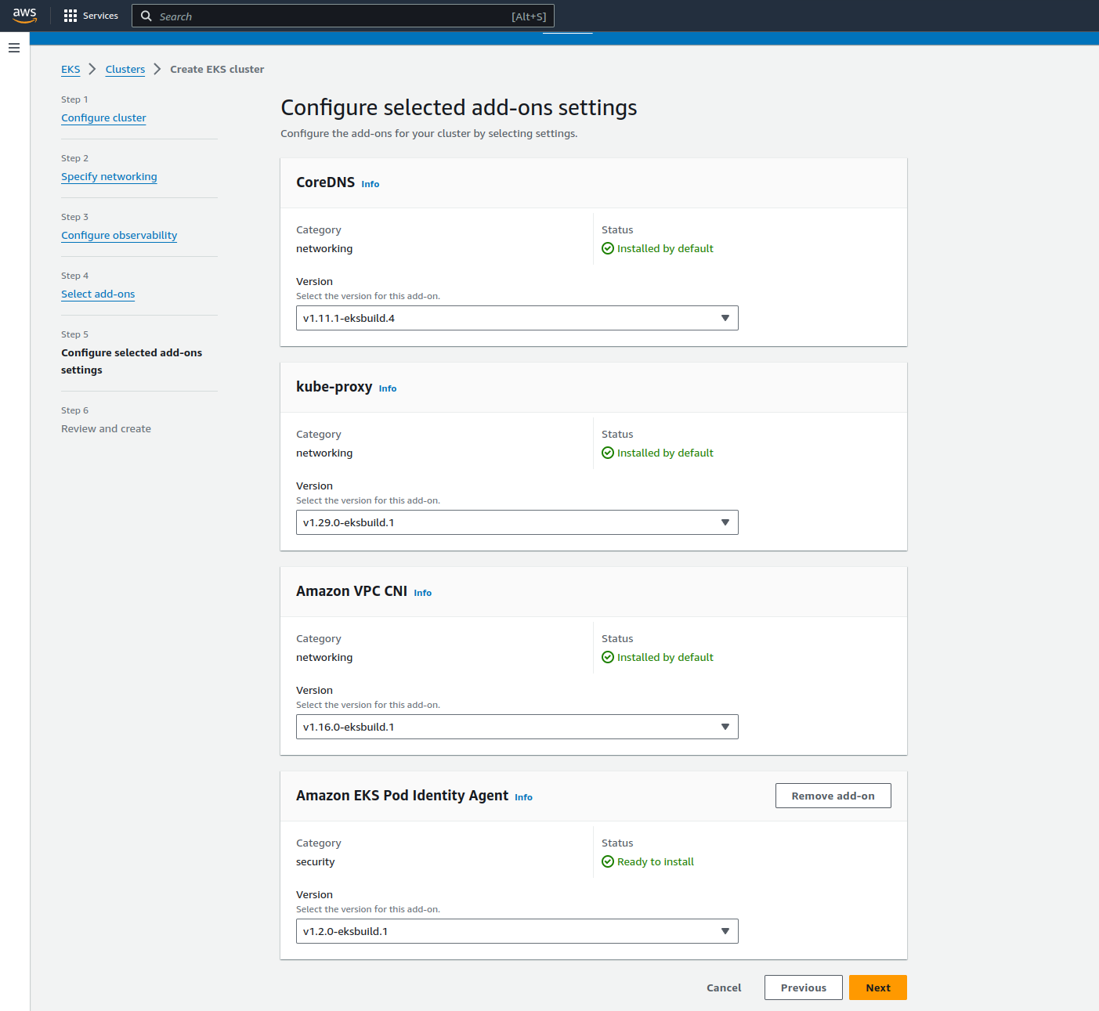Toggle the hamburger side navigation menu
Viewport: 1099px width, 1011px height.
[x=14, y=48]
